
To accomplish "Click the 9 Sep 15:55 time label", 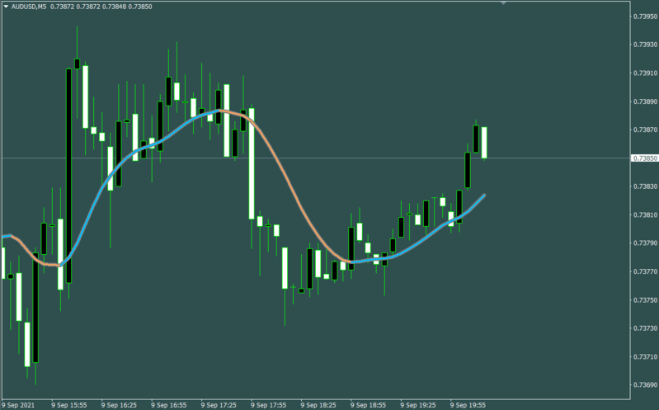I will pyautogui.click(x=69, y=405).
